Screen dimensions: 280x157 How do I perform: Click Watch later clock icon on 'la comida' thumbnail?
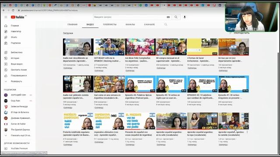(x=246, y=115)
